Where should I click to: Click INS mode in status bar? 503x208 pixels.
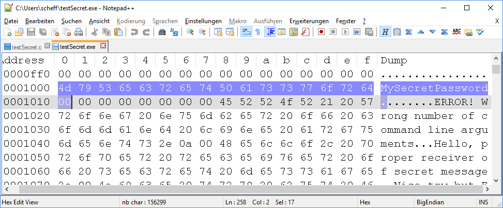[x=483, y=202]
